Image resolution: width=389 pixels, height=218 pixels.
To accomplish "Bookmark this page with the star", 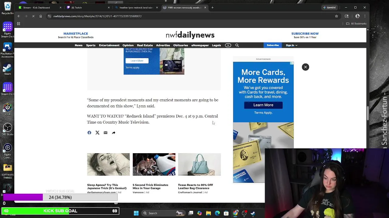I will click(x=336, y=16).
